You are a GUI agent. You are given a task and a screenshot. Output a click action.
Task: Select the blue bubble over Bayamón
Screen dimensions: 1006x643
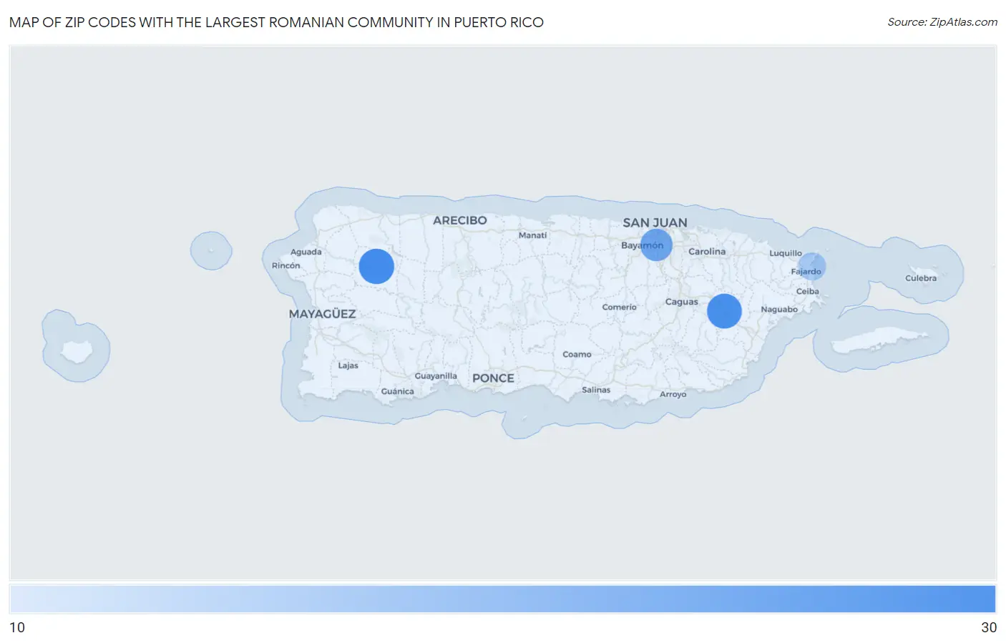(x=656, y=245)
